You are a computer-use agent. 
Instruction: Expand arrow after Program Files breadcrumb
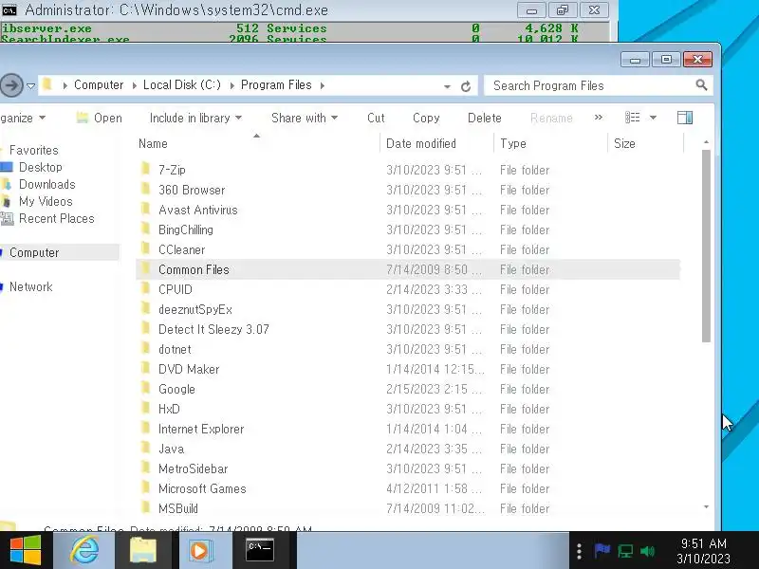click(x=323, y=85)
